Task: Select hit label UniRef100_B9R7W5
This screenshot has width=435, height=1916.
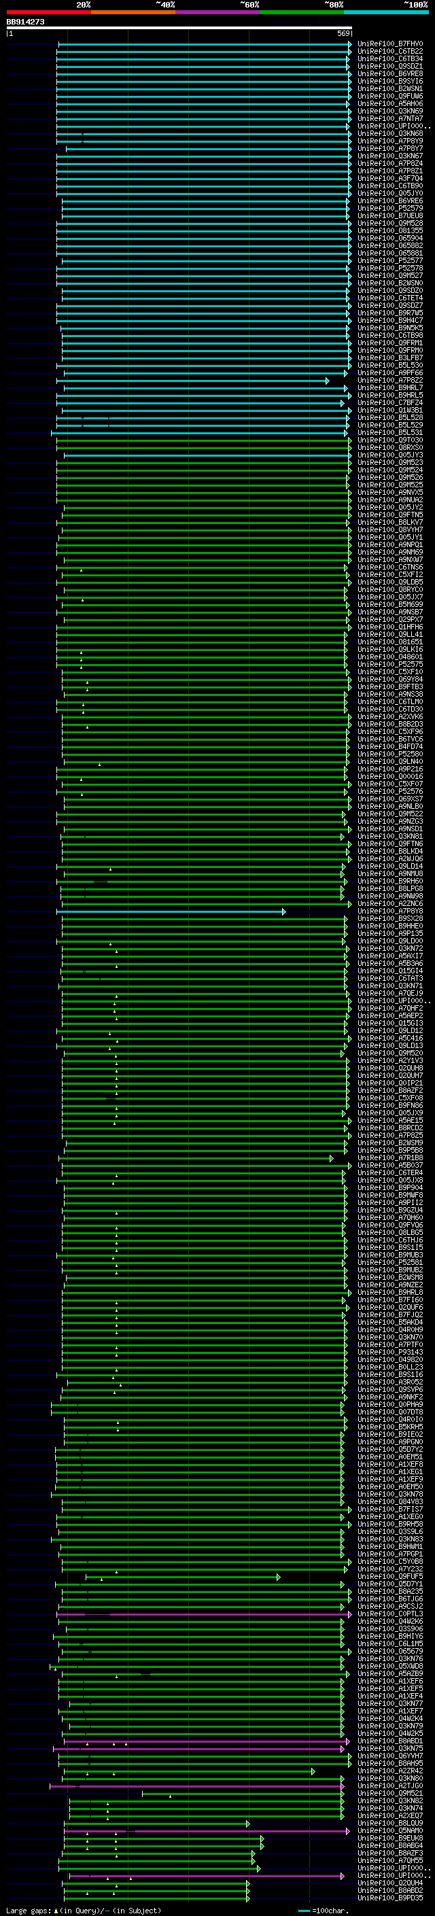Action: coord(390,313)
